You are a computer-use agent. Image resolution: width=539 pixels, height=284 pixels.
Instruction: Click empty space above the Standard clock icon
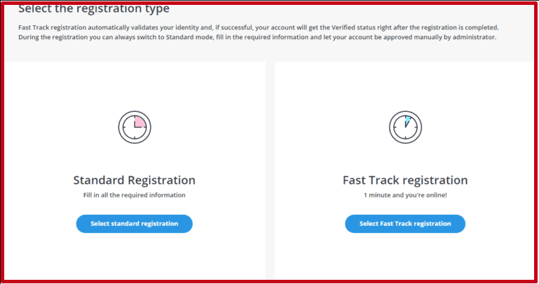135,84
